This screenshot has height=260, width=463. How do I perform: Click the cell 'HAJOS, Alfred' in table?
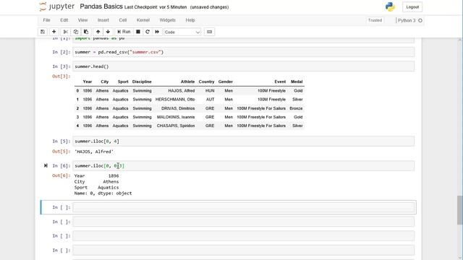(x=182, y=91)
